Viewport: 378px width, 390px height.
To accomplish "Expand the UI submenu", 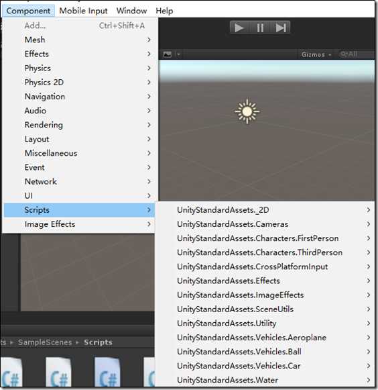I will pos(79,195).
